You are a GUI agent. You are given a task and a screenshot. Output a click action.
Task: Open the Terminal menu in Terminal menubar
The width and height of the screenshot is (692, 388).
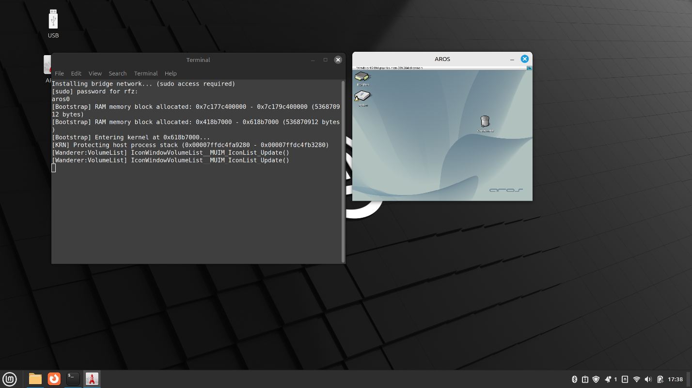pyautogui.click(x=146, y=74)
